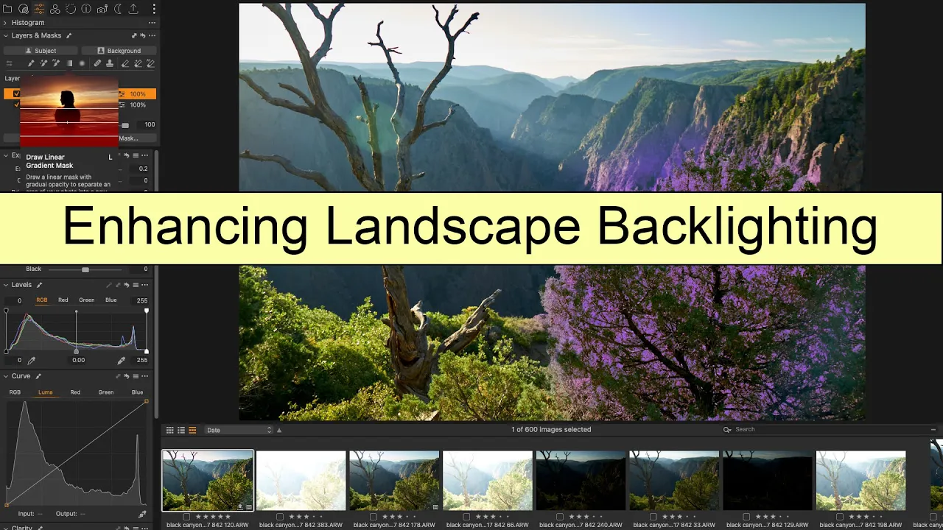The height and width of the screenshot is (530, 943).
Task: Open the crescent moon tool tab
Action: point(118,9)
